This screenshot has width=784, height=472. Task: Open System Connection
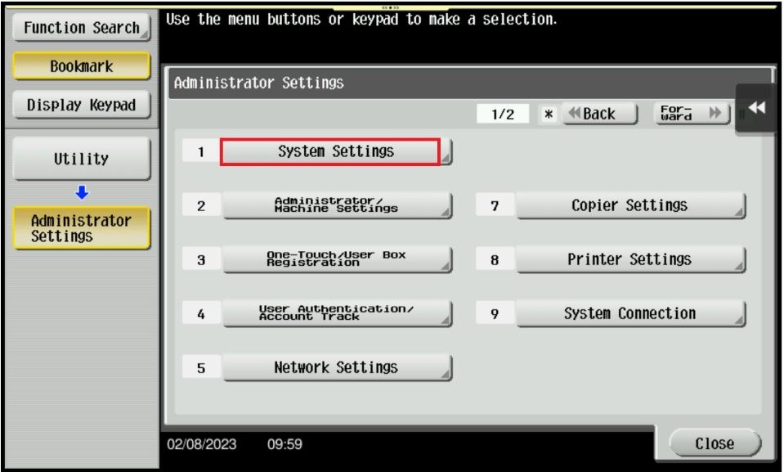(629, 313)
